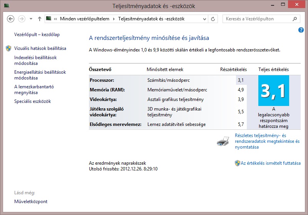Click the Összetevő column header
This screenshot has height=215, width=308.
100,69
